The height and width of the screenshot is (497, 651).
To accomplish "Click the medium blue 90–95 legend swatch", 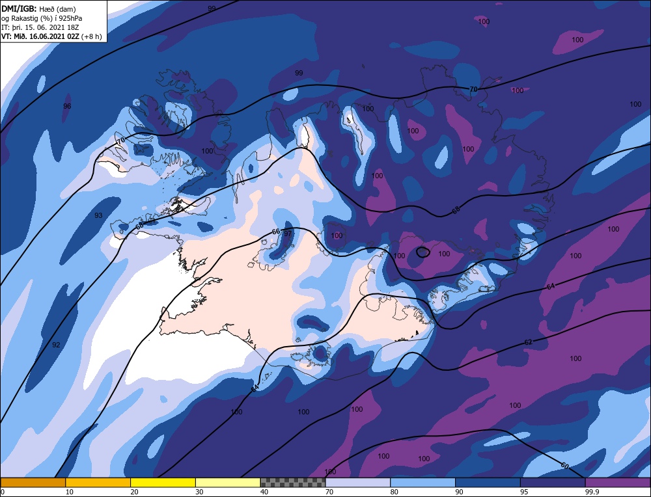I will 488,482.
